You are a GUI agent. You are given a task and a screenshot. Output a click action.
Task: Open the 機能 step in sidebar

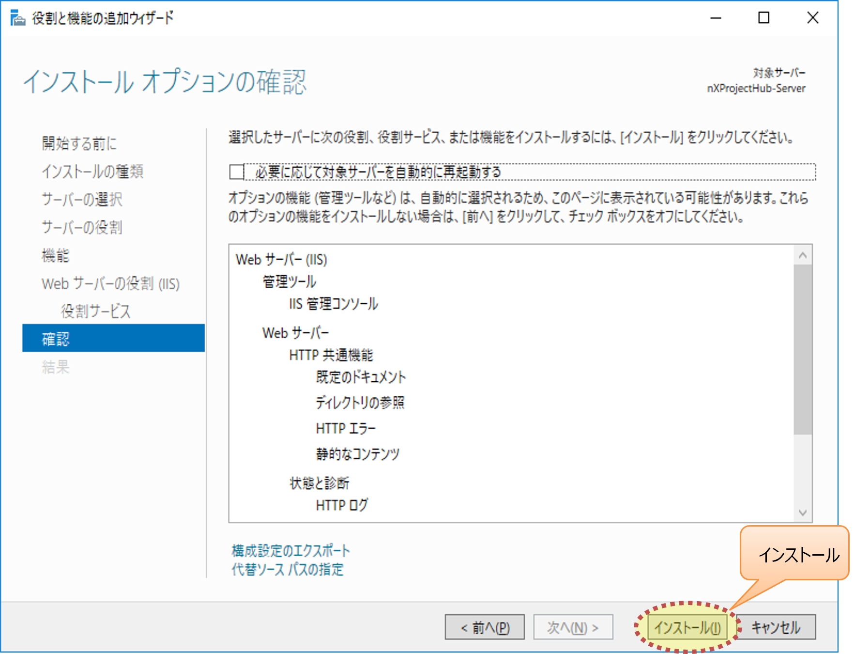click(x=56, y=255)
